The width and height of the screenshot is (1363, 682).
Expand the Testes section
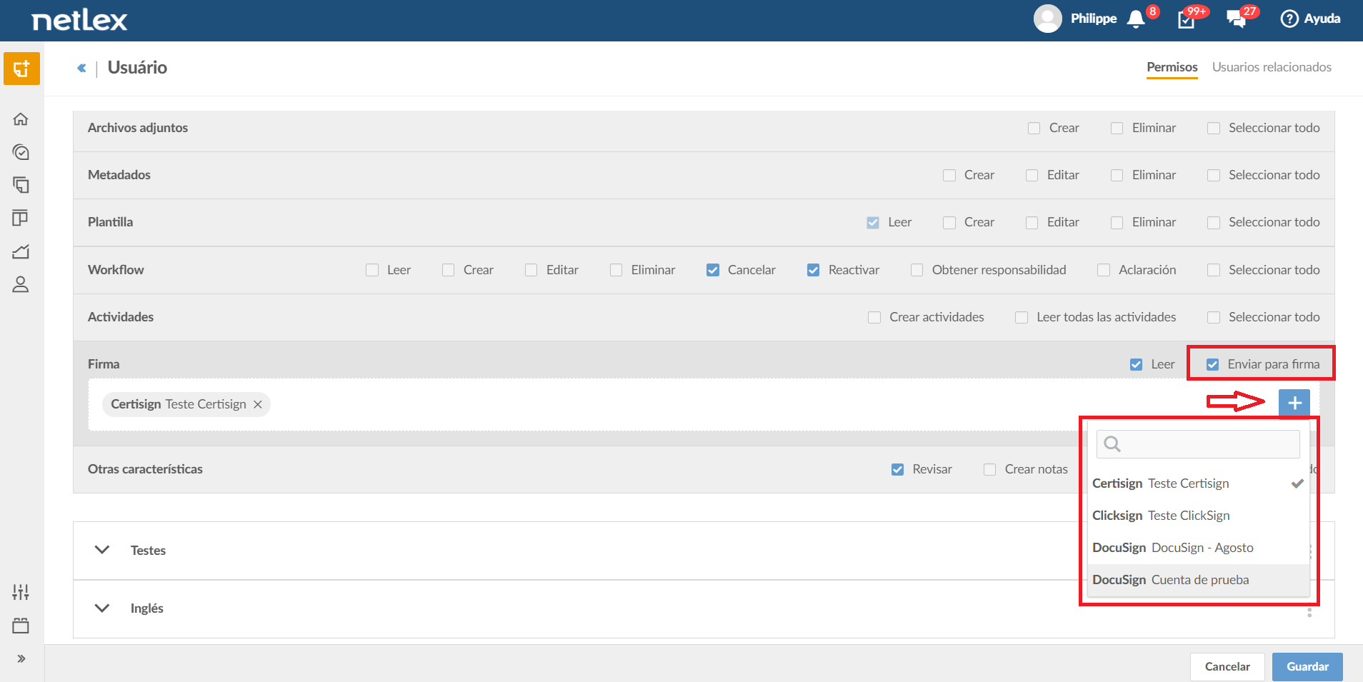tap(102, 550)
